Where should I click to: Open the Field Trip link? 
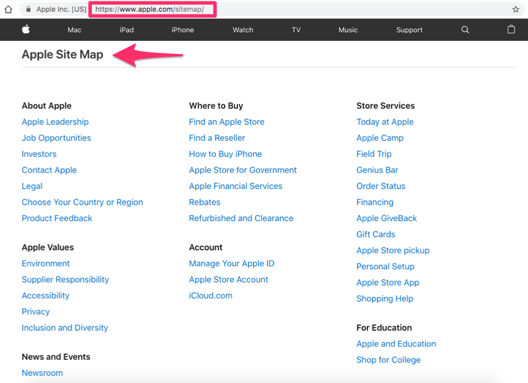[x=374, y=154]
